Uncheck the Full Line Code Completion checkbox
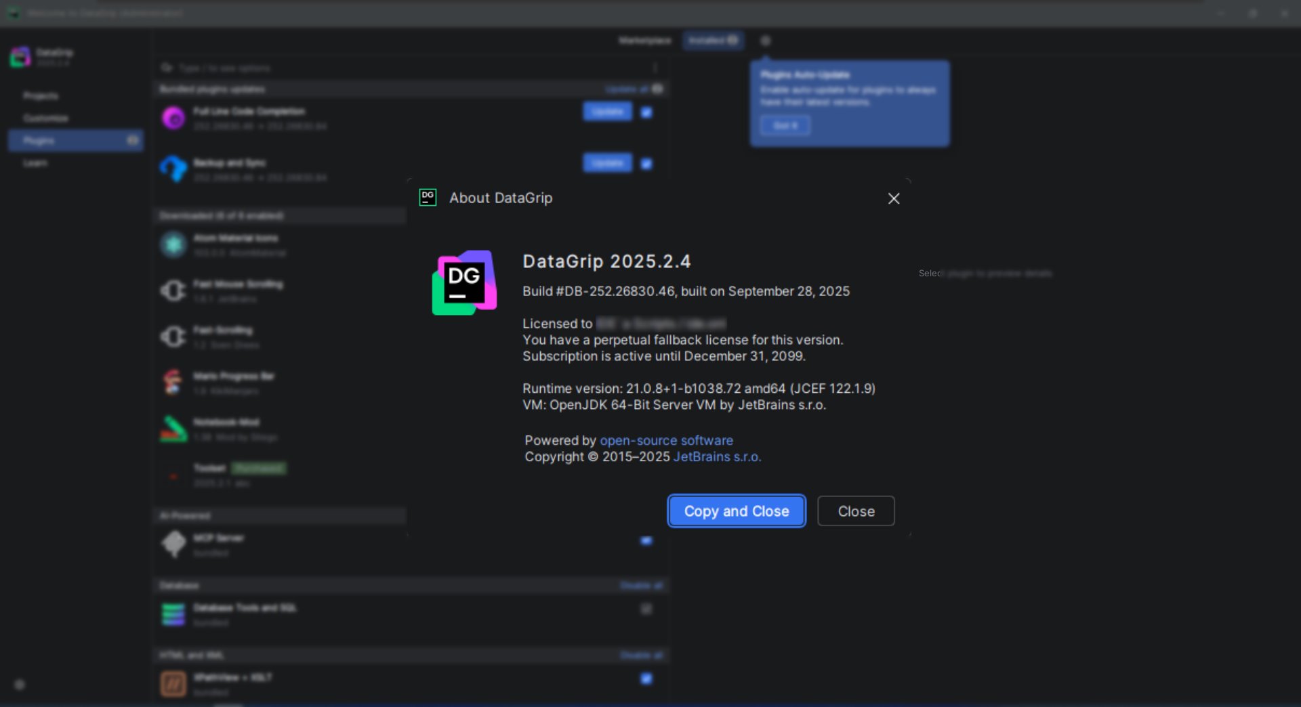Viewport: 1301px width, 707px height. [x=646, y=112]
